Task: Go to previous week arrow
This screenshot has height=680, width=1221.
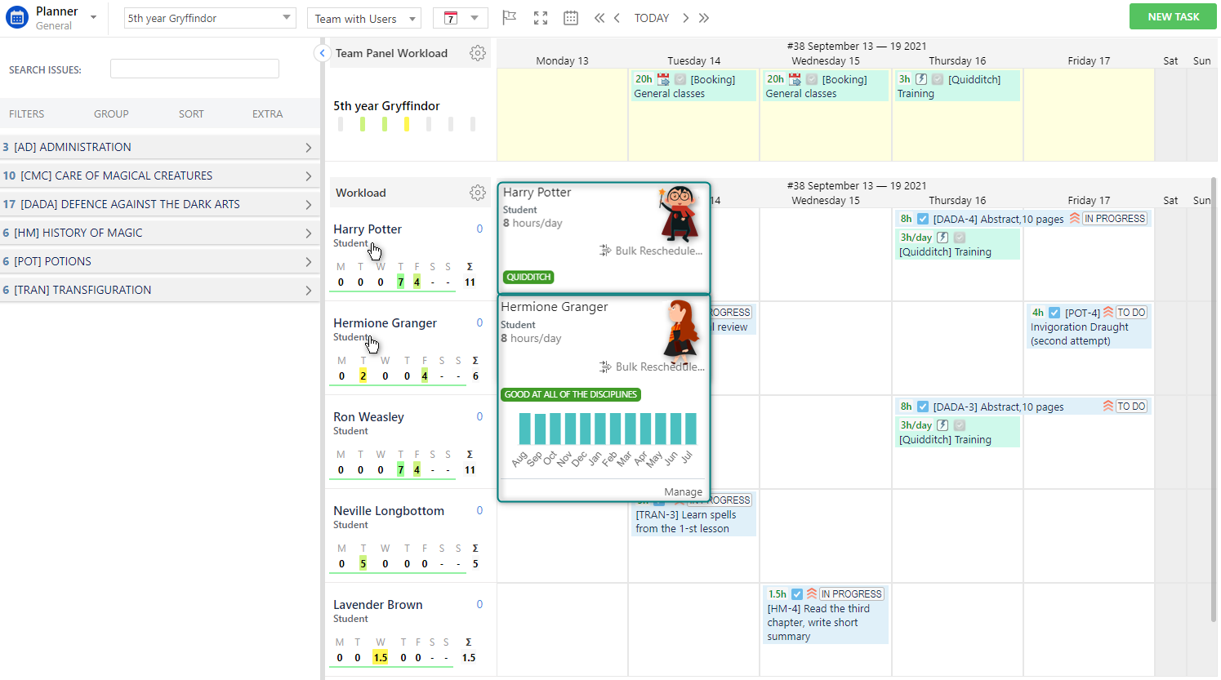Action: (x=617, y=18)
